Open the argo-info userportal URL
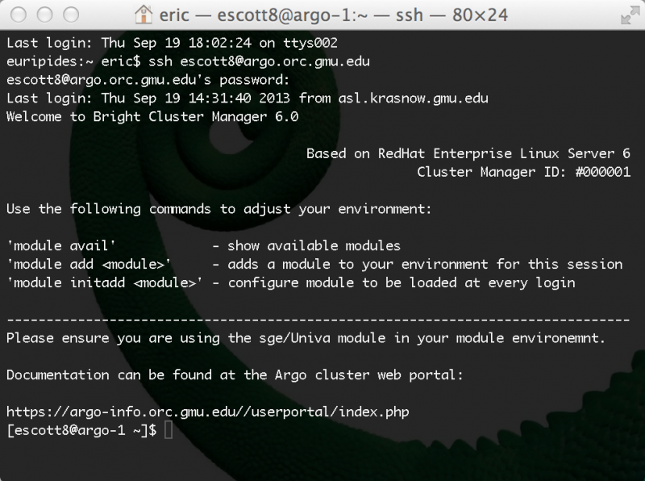 pyautogui.click(x=208, y=412)
